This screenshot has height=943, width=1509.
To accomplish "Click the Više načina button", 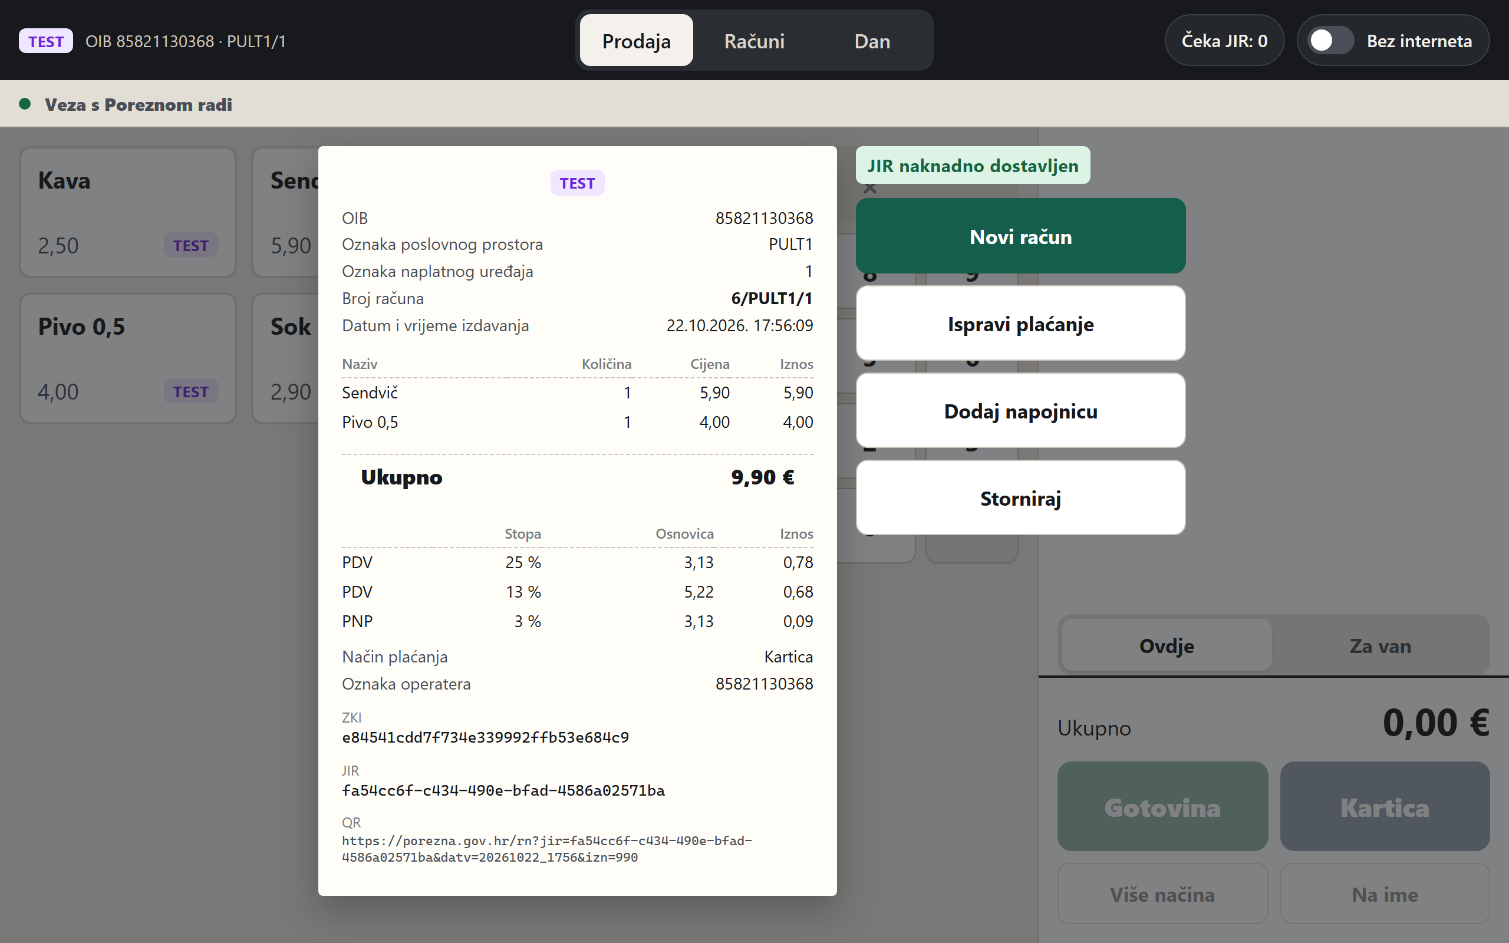I will [1162, 893].
